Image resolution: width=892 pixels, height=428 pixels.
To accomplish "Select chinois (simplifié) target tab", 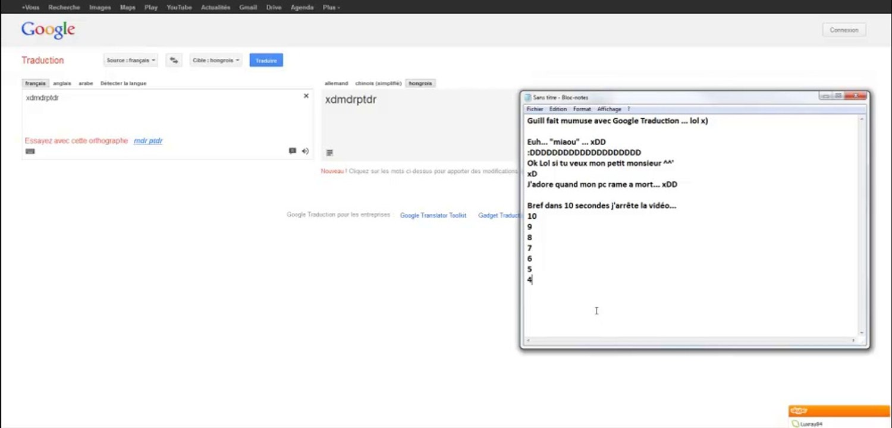I will (378, 83).
